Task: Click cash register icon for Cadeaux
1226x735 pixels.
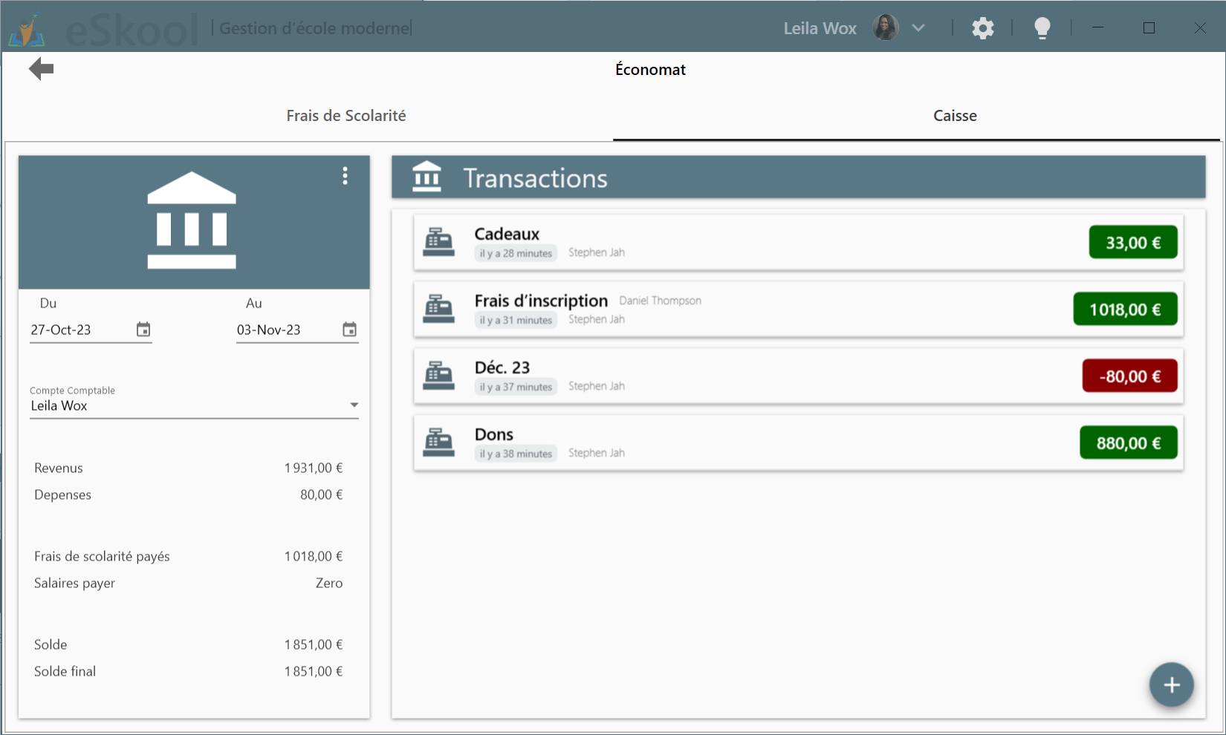Action: point(438,242)
